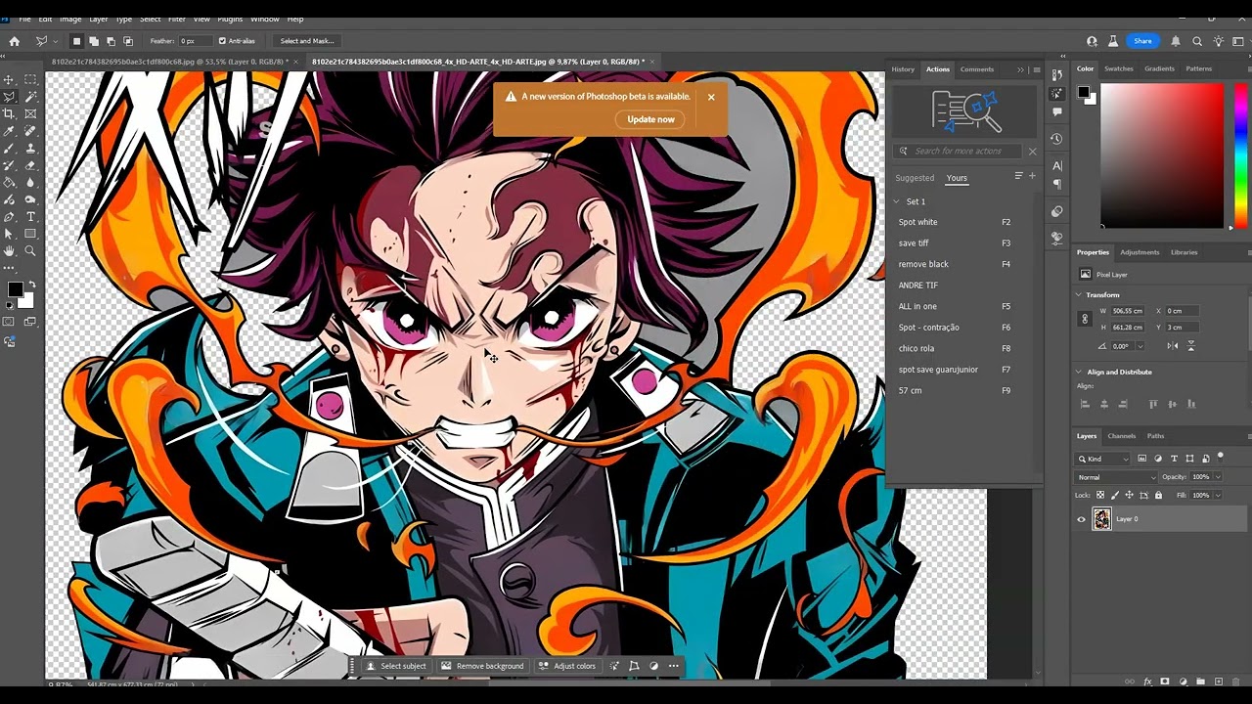Open the notifications bell in top bar
1252x704 pixels.
(x=1177, y=41)
